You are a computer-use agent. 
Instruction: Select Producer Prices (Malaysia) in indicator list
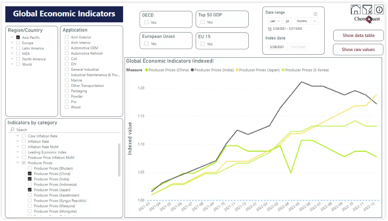30,206
